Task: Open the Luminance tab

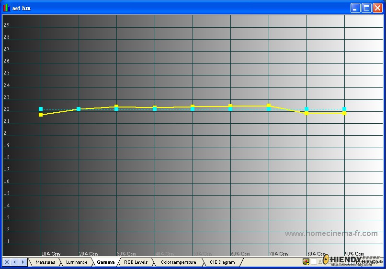Action: point(77,262)
